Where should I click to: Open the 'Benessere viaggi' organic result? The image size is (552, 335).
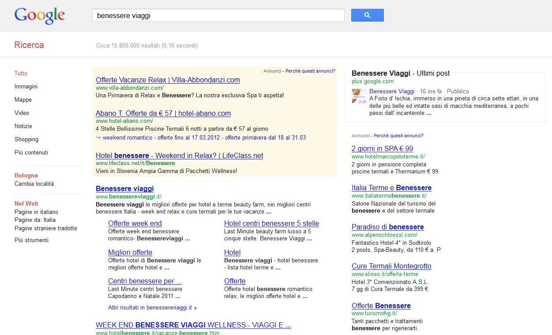(x=125, y=189)
